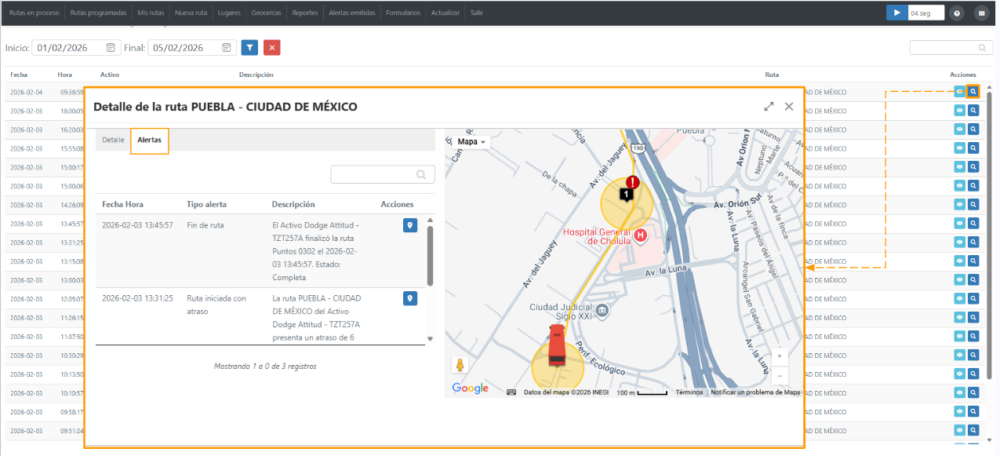
Task: Open the Google logo link on map
Action: pos(470,389)
